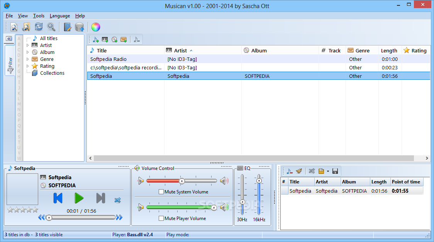Viewport: 434px width, 242px height.
Task: Open the Language menu
Action: [x=60, y=16]
